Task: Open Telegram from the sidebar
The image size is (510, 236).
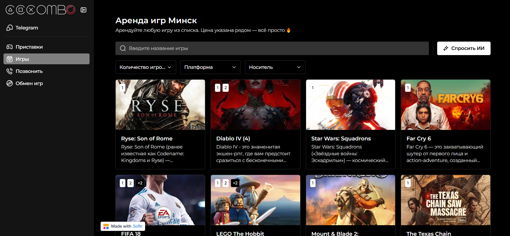Action: 46,28
